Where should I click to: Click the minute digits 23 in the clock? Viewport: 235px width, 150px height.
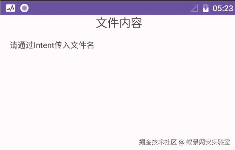[x=228, y=8]
